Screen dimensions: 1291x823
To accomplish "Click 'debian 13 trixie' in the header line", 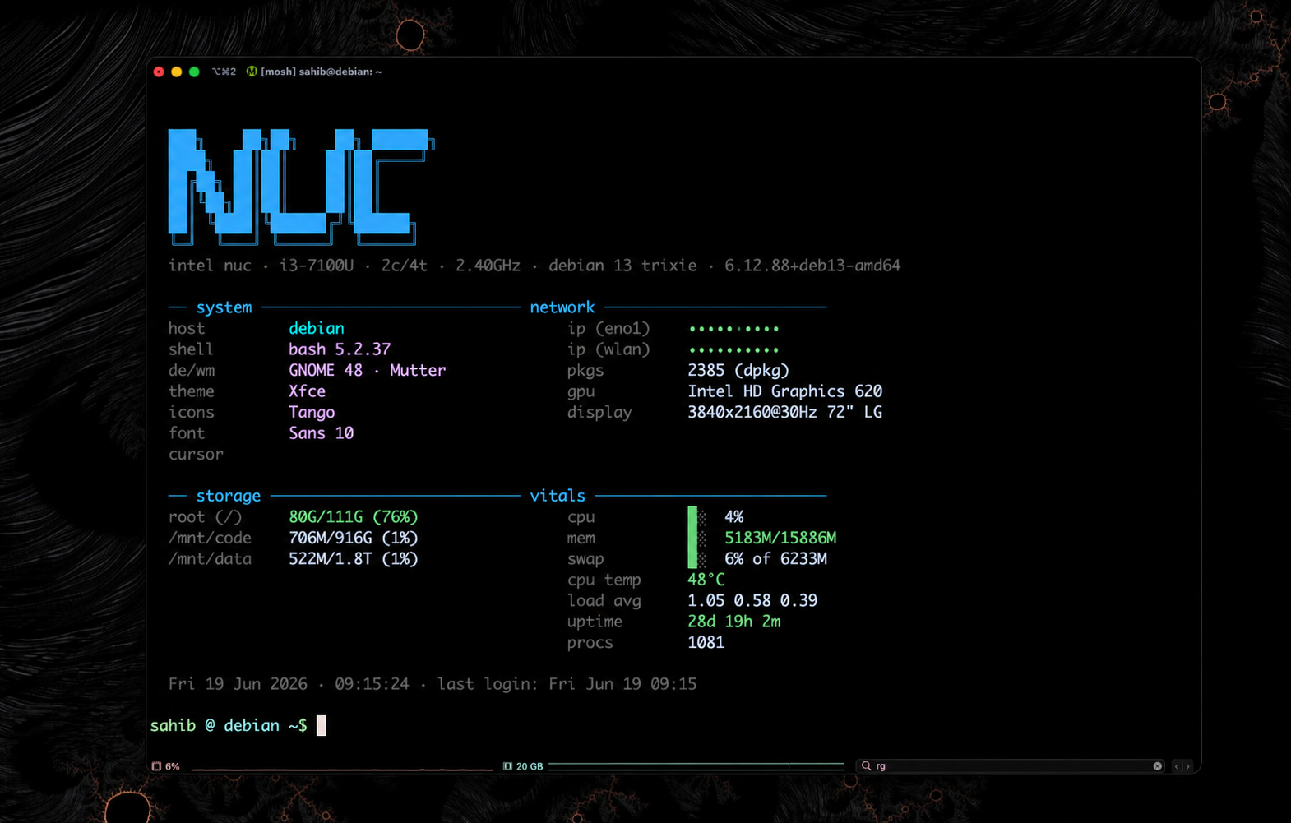I will coord(622,266).
